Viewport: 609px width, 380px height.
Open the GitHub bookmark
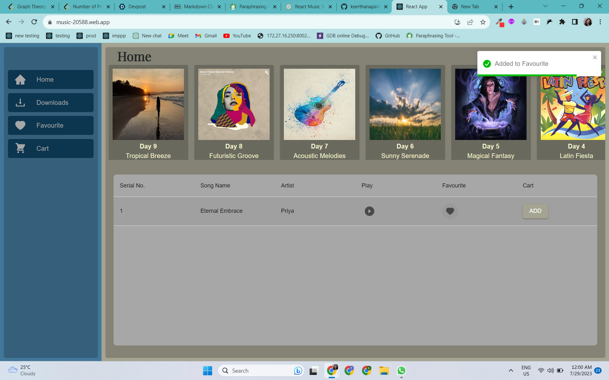click(x=388, y=36)
